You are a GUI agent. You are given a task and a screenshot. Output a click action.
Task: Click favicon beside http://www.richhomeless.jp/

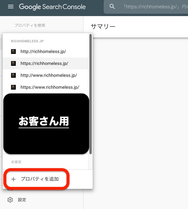point(13,75)
